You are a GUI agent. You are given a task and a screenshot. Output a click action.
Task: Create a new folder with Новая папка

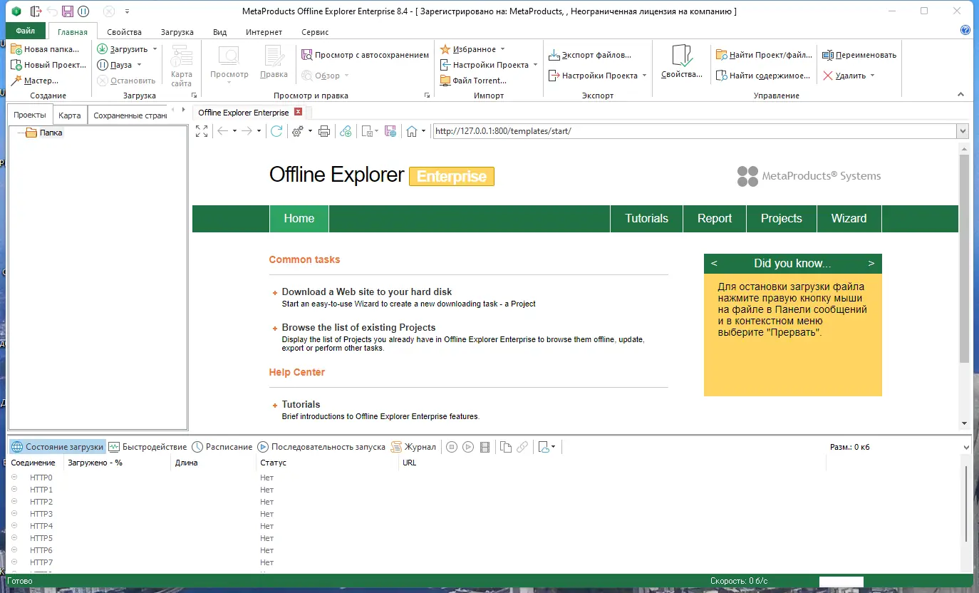[x=45, y=49]
